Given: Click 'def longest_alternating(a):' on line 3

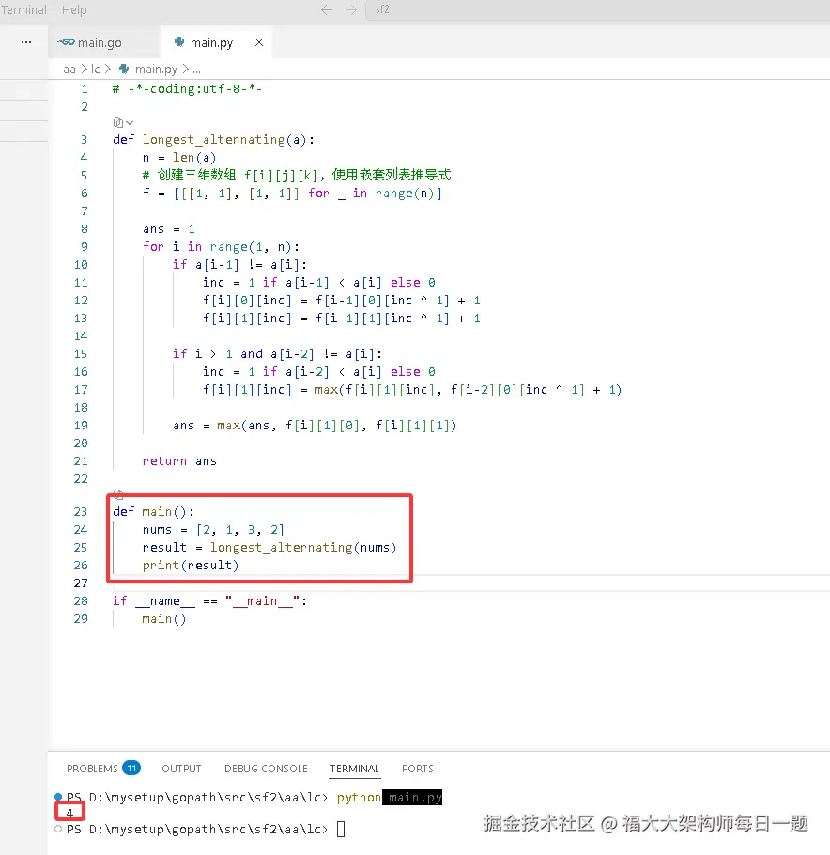Looking at the screenshot, I should [x=213, y=140].
